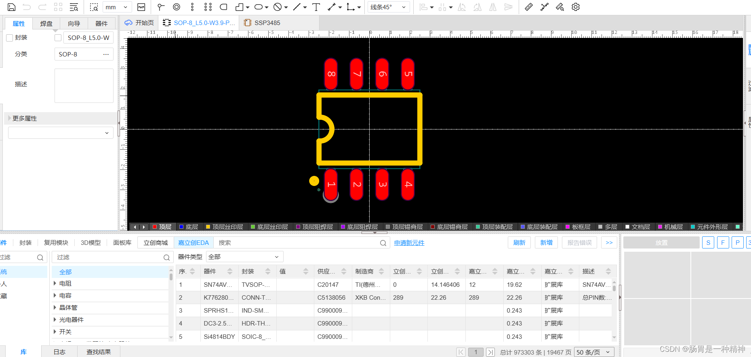751x357 pixels.
Task: Expand the 晶体管 tree category
Action: [x=55, y=307]
